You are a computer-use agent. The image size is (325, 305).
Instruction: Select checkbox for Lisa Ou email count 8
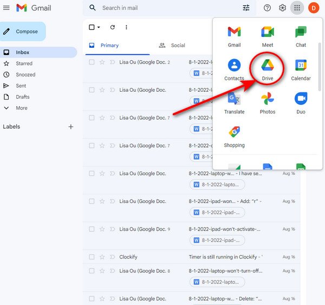92,271
